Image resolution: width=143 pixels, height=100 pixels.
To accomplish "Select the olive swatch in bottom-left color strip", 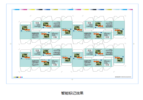I will (15, 77).
